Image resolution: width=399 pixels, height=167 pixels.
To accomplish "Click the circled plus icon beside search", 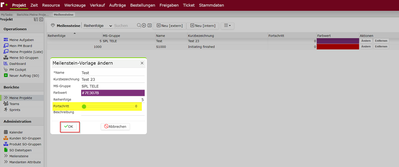I will point(144,25).
